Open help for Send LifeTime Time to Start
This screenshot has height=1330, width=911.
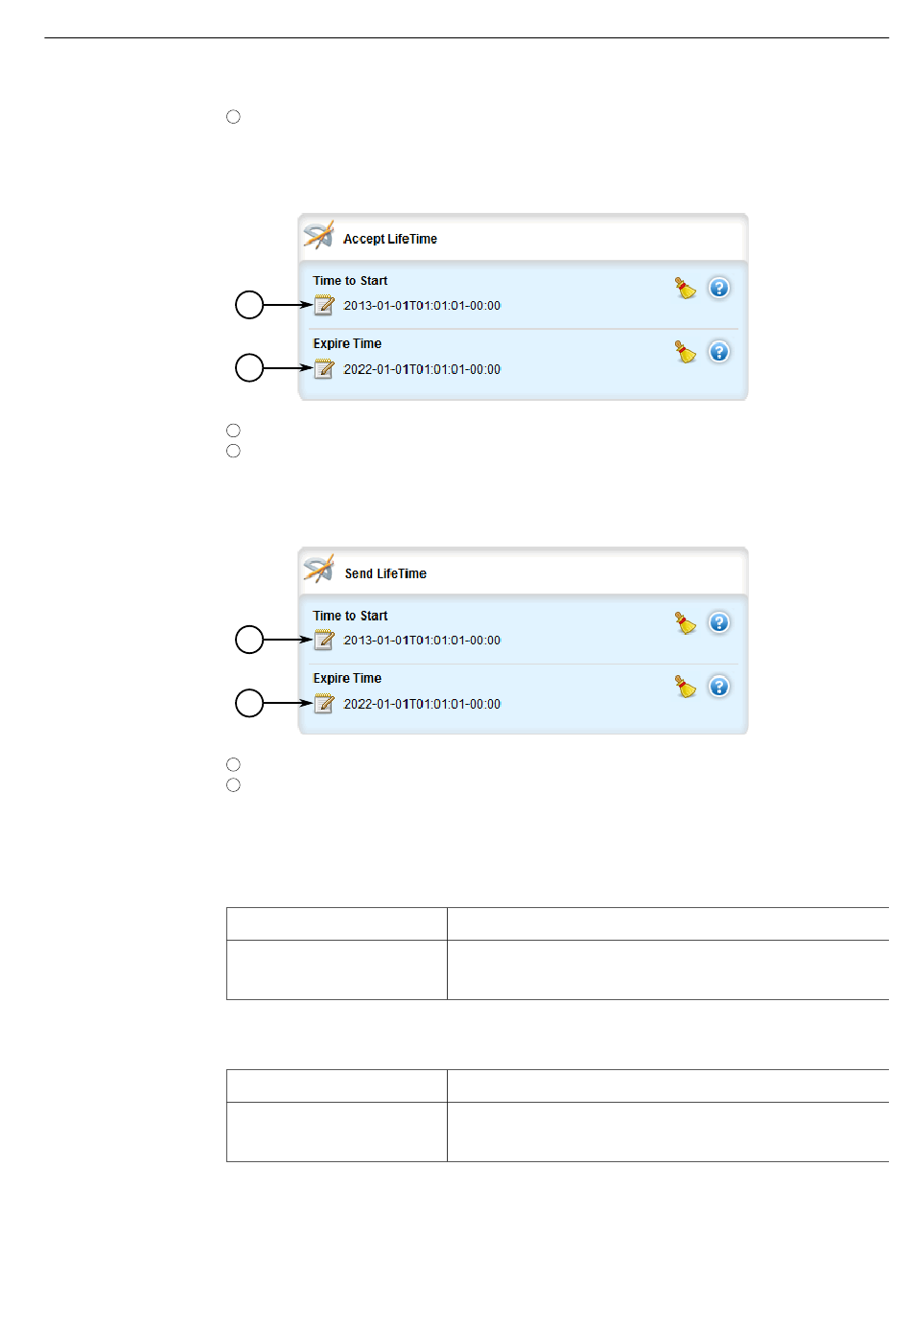719,623
